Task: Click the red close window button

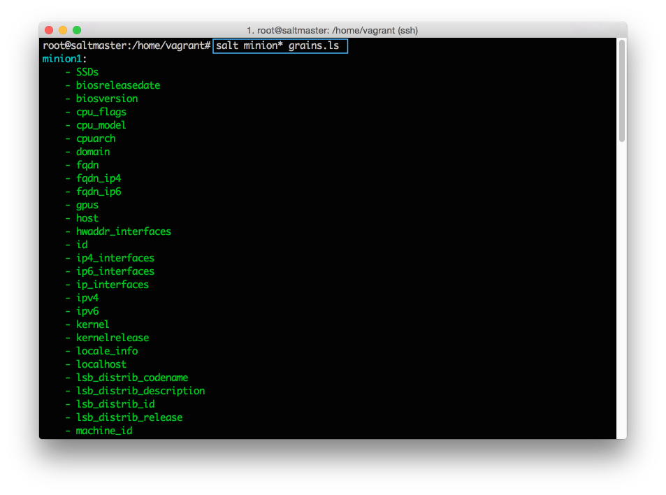Action: click(49, 30)
